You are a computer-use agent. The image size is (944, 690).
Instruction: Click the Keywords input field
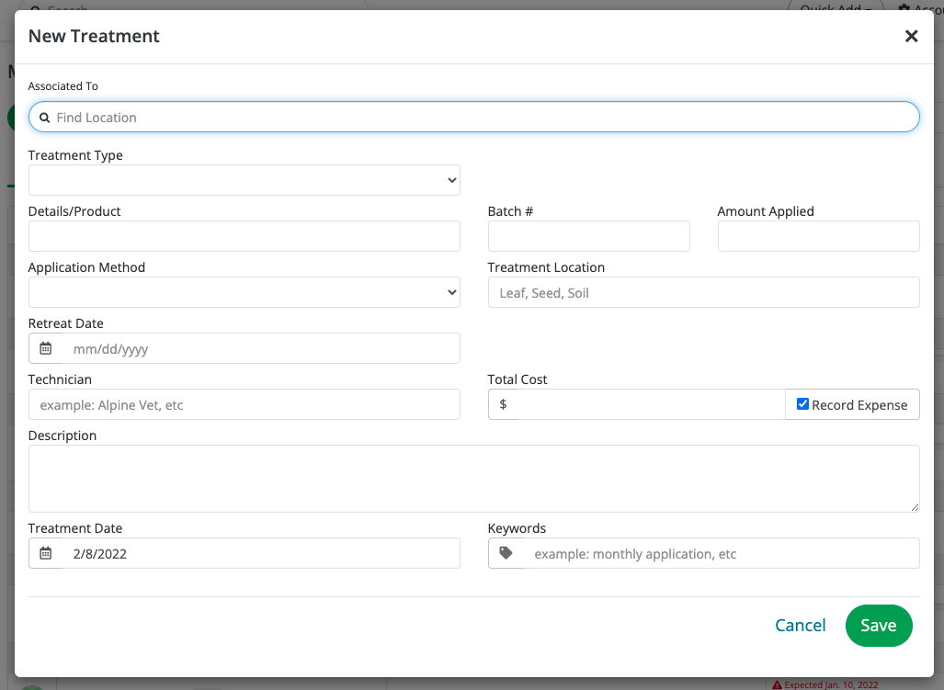722,554
